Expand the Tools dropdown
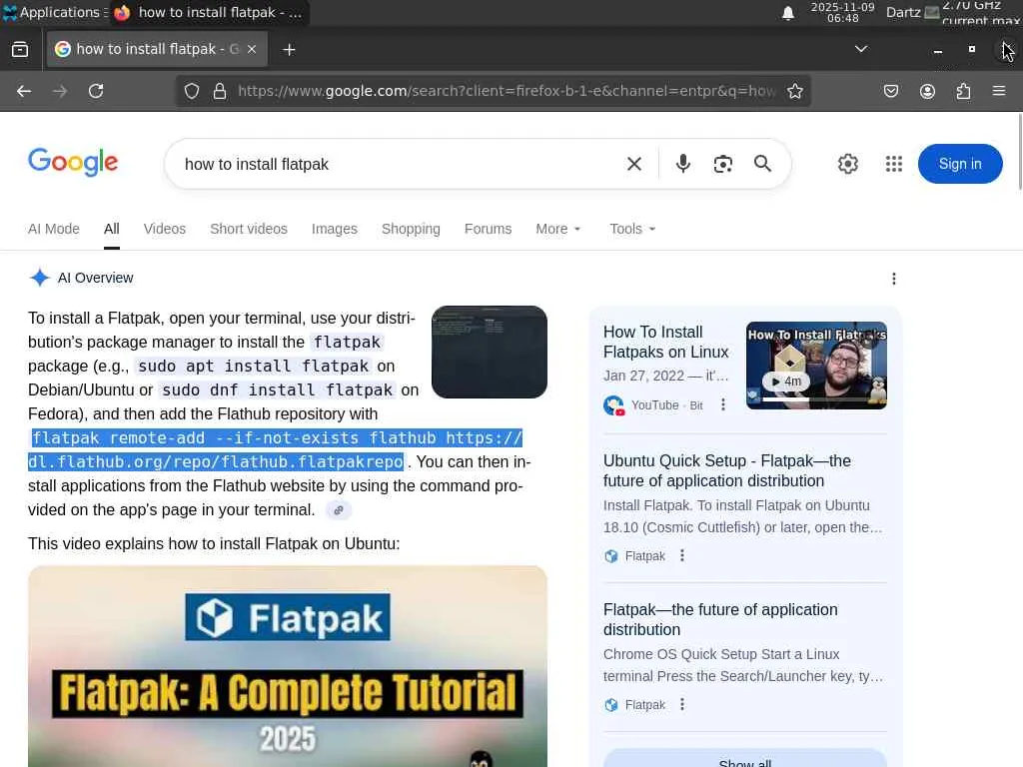Screen dimensions: 1023x767 [x=632, y=229]
